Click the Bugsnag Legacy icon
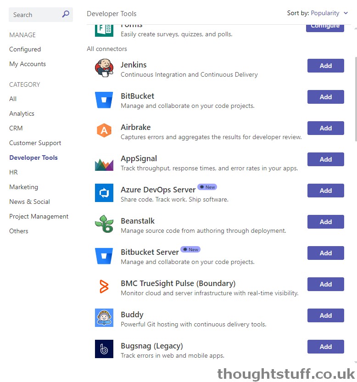This screenshot has width=357, height=382. coord(104,348)
